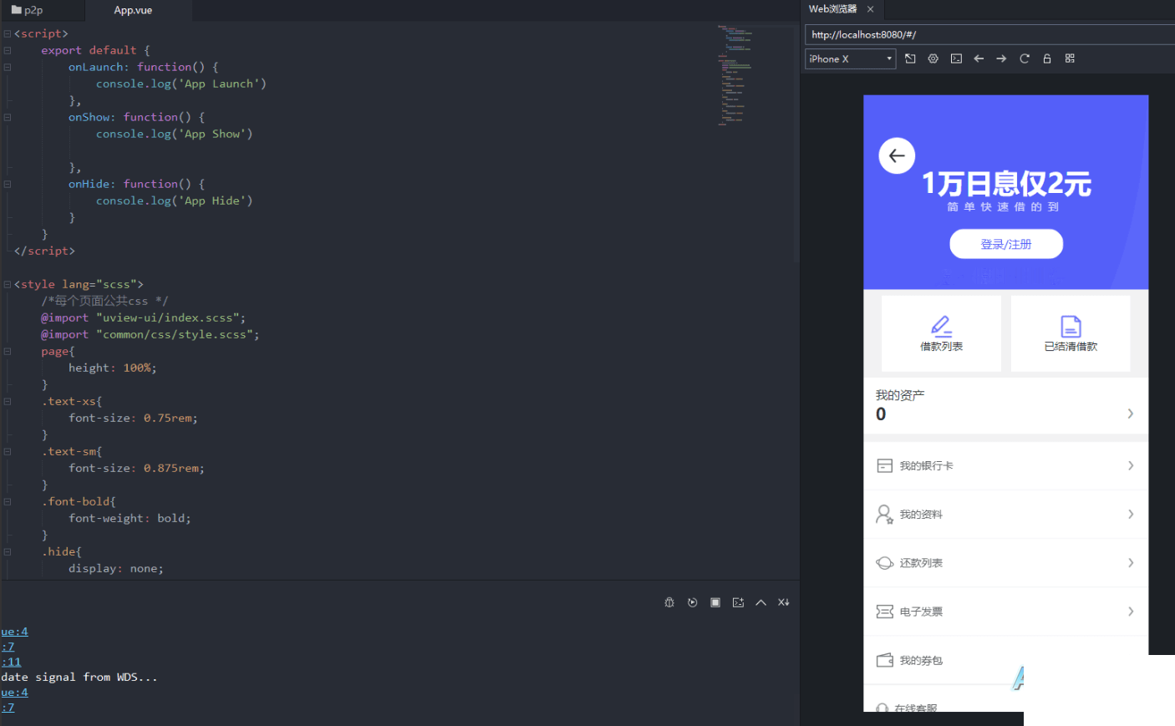Stop the running process with the square icon
1175x726 pixels.
click(715, 602)
